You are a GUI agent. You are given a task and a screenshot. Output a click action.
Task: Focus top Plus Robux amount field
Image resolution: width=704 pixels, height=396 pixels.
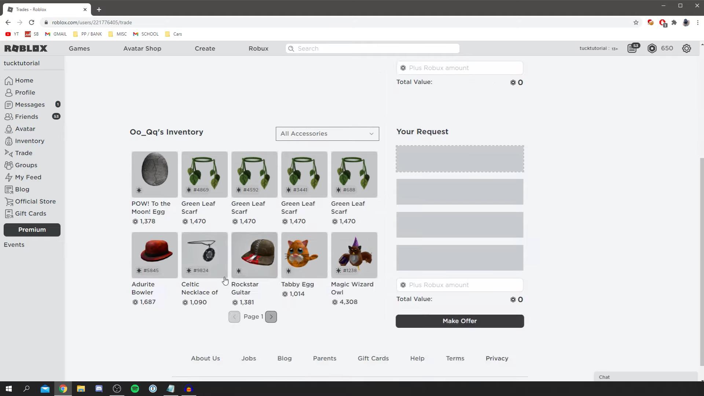[460, 68]
